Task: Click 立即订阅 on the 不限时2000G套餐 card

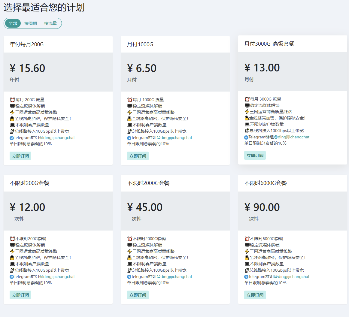Action: click(138, 295)
